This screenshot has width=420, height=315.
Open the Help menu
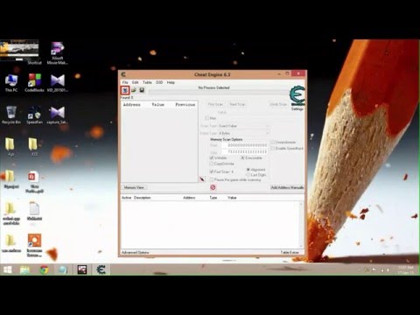[171, 82]
